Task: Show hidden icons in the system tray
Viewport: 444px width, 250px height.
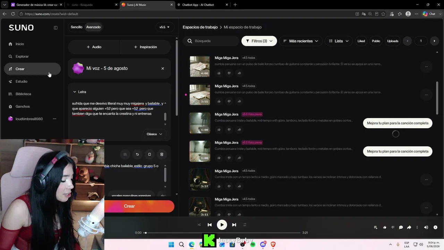Action: click(390, 244)
